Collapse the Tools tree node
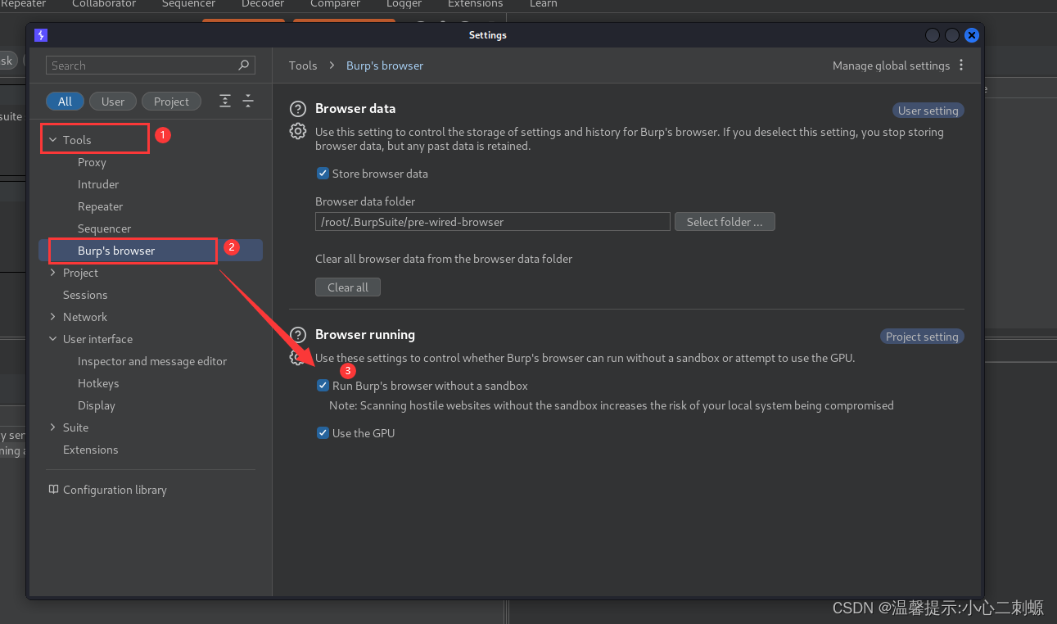 click(x=53, y=140)
